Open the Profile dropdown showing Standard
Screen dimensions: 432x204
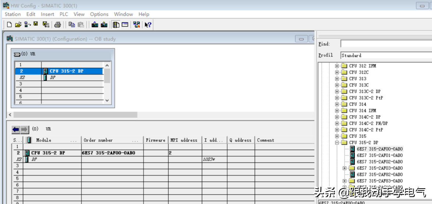coord(386,55)
